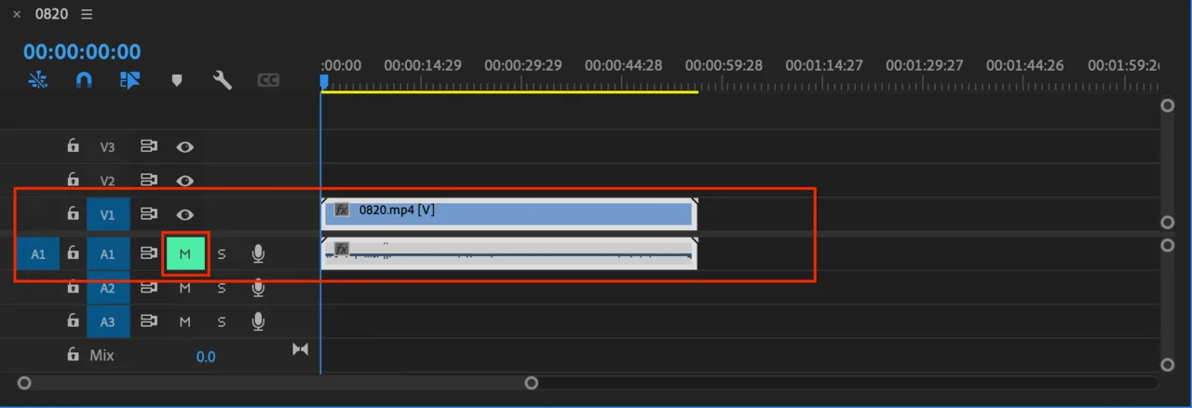This screenshot has height=408, width=1192.
Task: Enable voice-over record on A1
Action: click(258, 253)
